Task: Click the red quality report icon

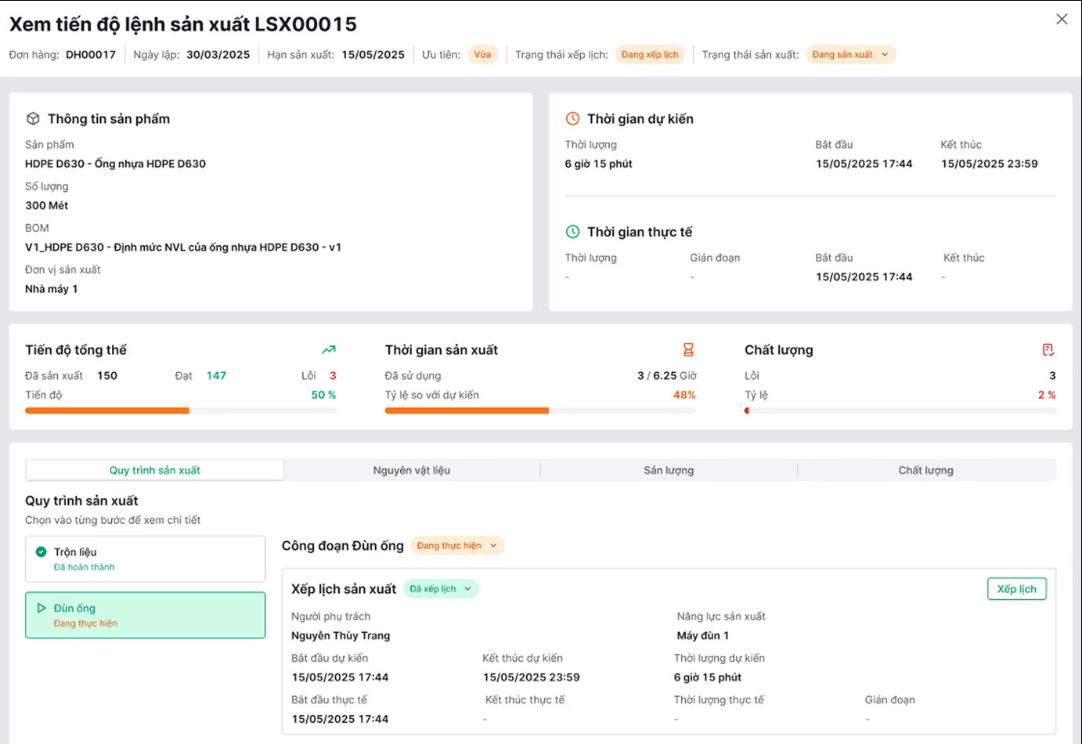Action: [x=1048, y=350]
